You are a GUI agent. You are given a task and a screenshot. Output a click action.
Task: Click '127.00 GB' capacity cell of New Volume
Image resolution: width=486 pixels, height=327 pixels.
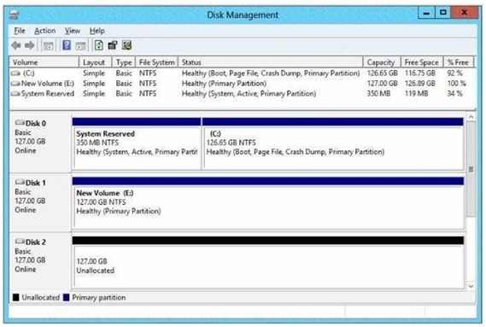[382, 84]
